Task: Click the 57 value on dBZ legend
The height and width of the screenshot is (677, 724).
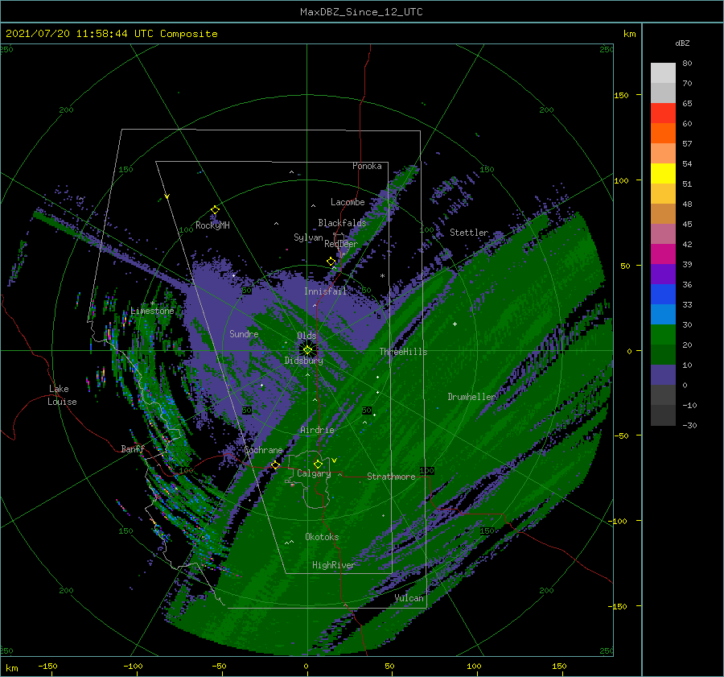Action: click(x=687, y=144)
